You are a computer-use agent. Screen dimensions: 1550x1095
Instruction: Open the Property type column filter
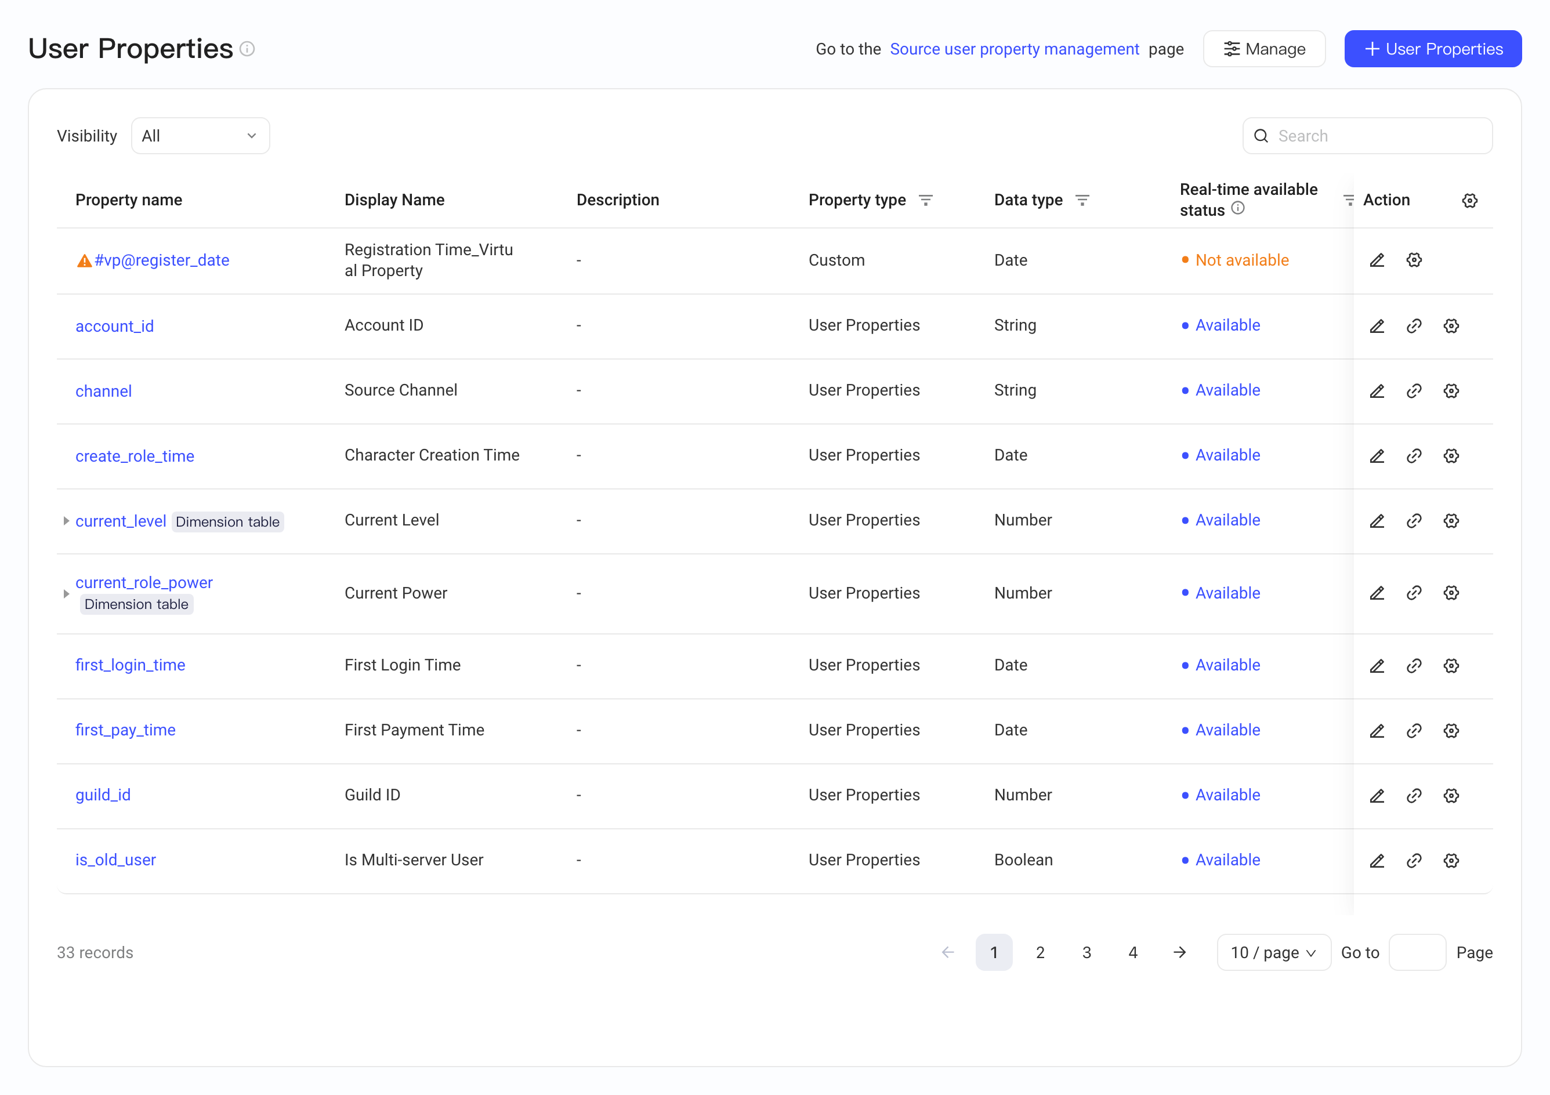pos(926,200)
